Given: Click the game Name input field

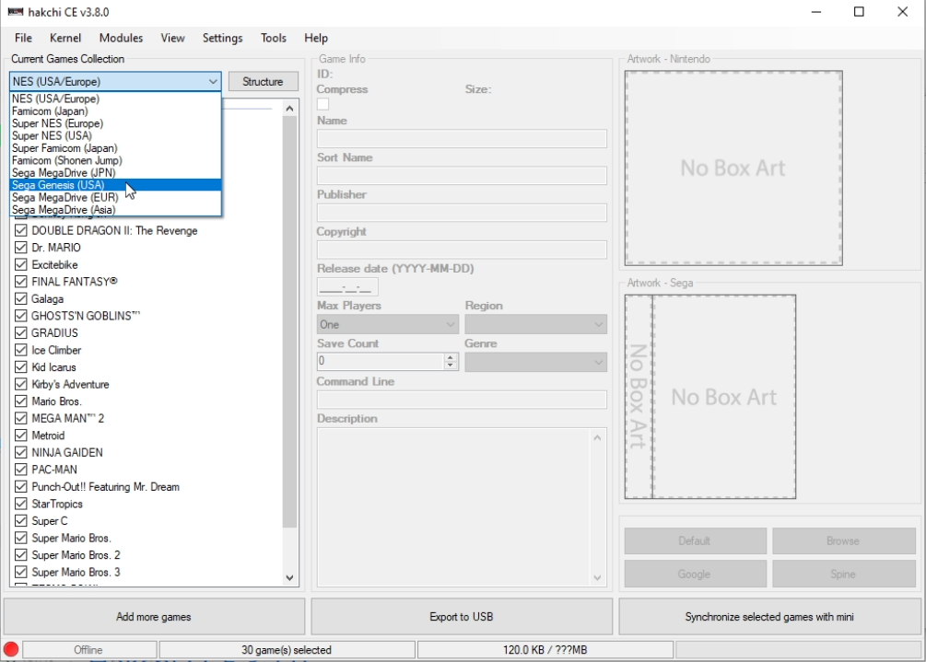Looking at the screenshot, I should coord(462,139).
